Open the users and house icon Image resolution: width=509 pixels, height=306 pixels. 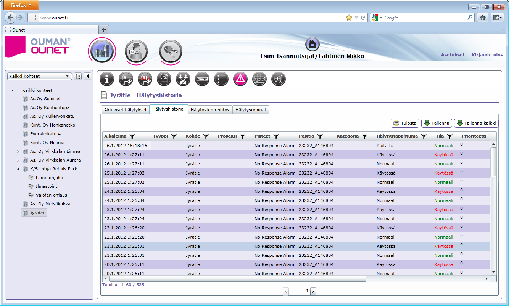coord(183,79)
